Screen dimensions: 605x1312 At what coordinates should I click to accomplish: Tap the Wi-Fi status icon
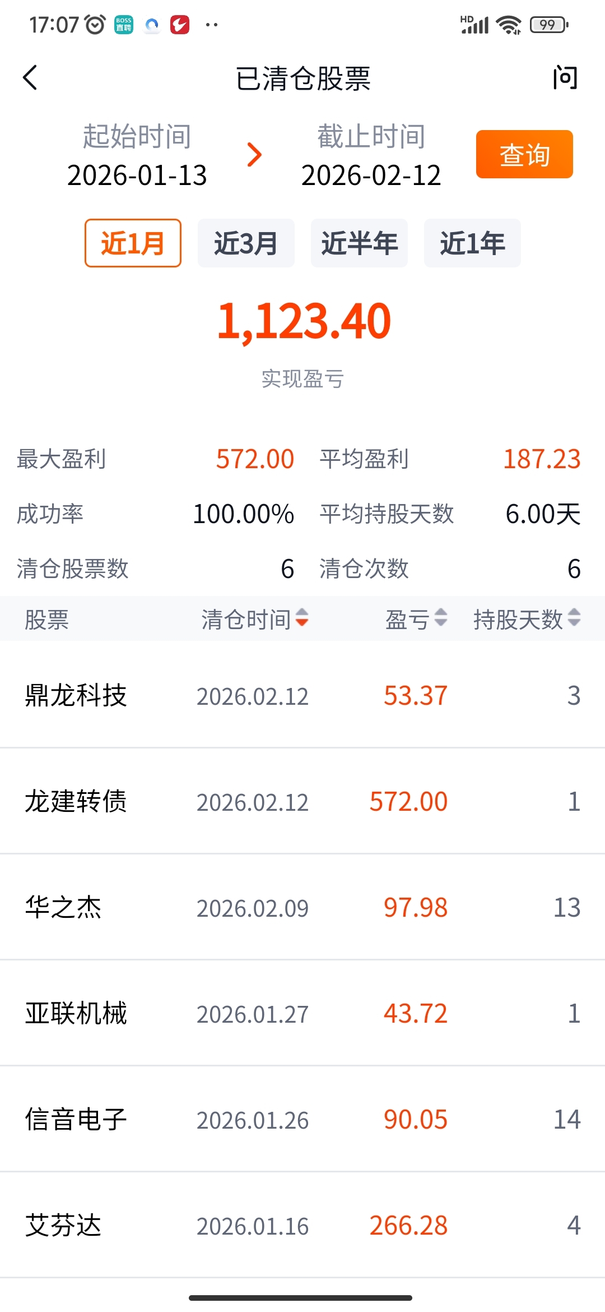[x=509, y=25]
